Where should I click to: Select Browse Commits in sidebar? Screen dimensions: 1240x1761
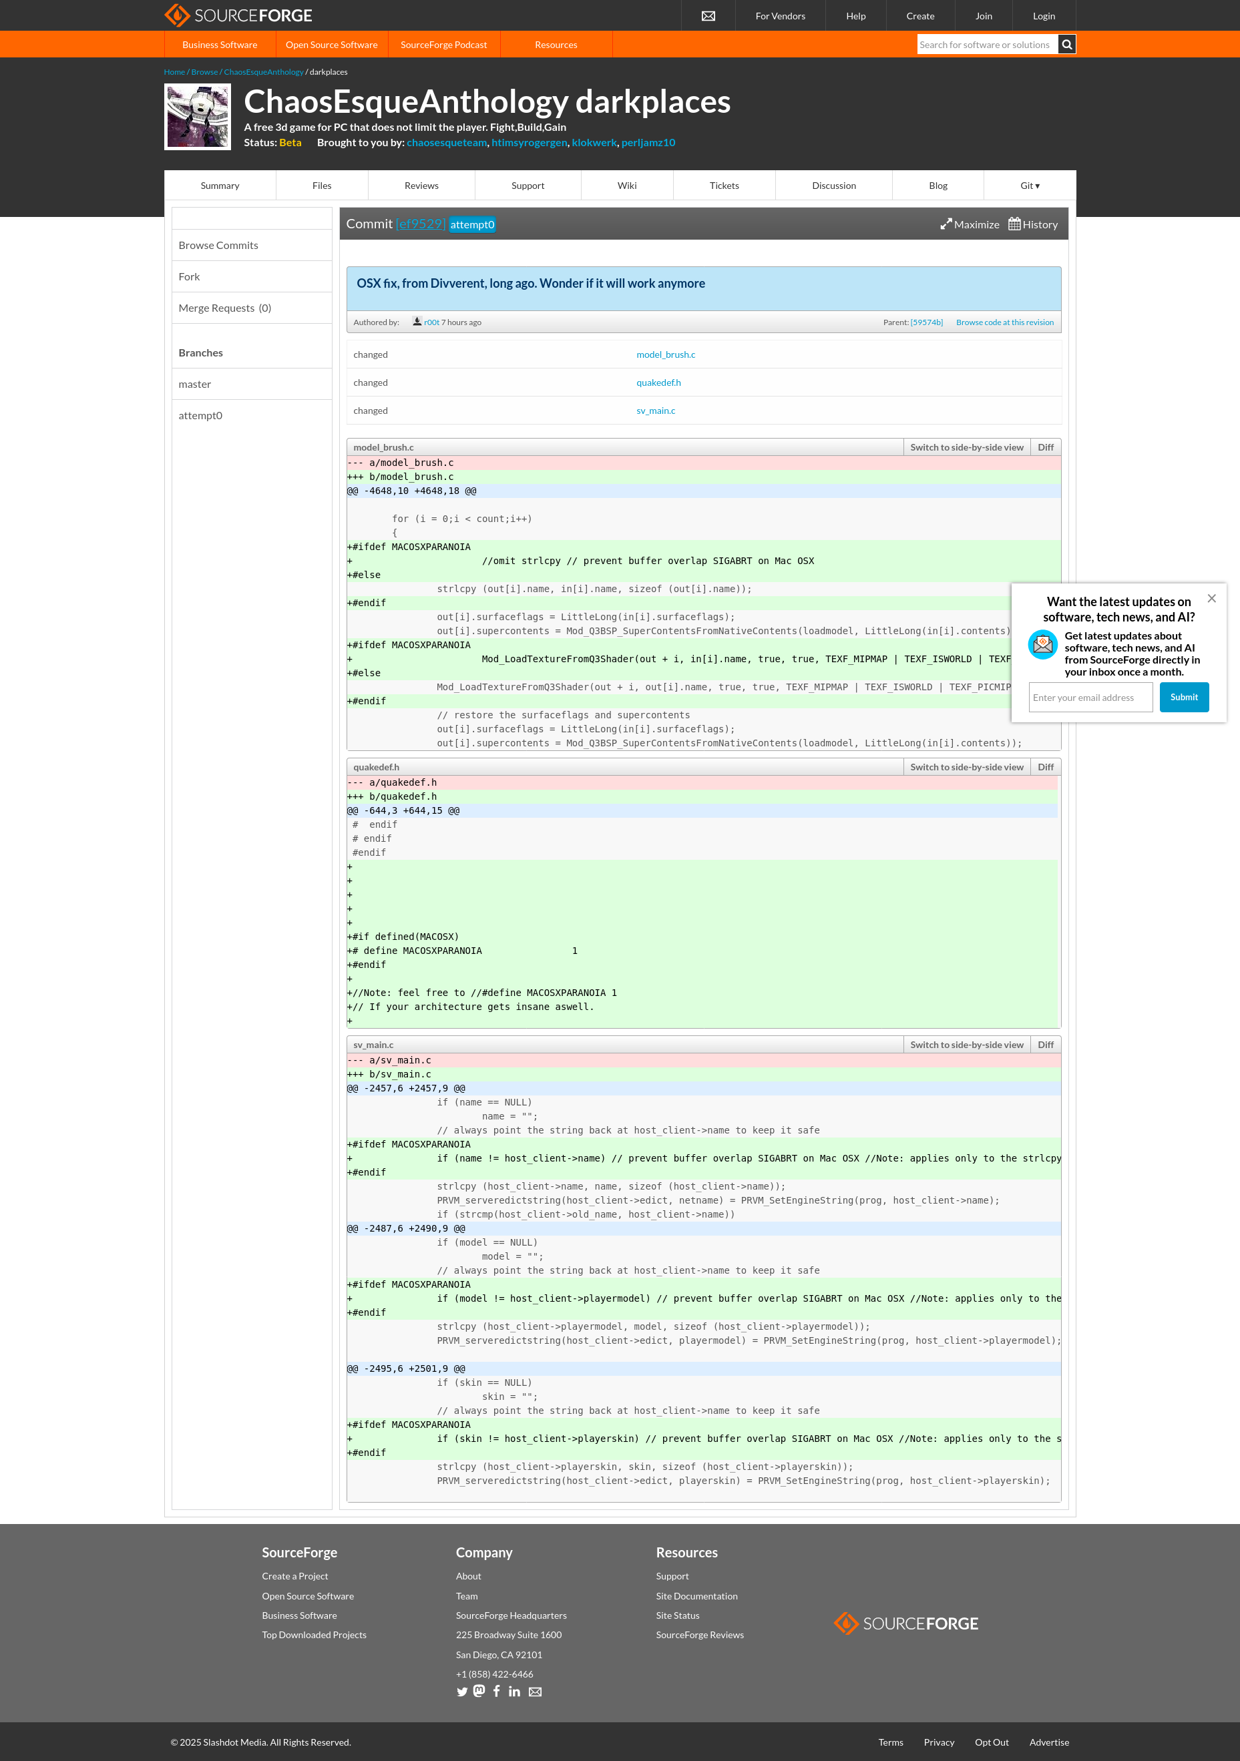252,246
